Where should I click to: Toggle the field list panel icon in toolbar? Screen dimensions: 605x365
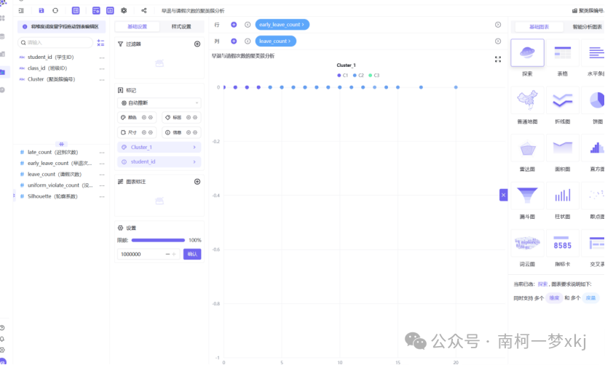pyautogui.click(x=76, y=10)
